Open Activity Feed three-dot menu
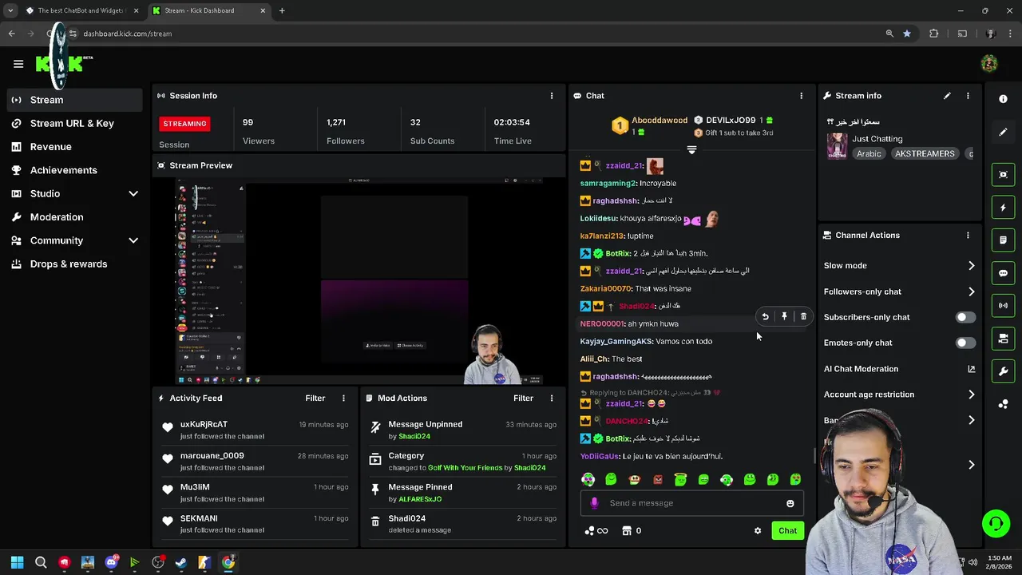Viewport: 1022px width, 575px height. (x=343, y=399)
